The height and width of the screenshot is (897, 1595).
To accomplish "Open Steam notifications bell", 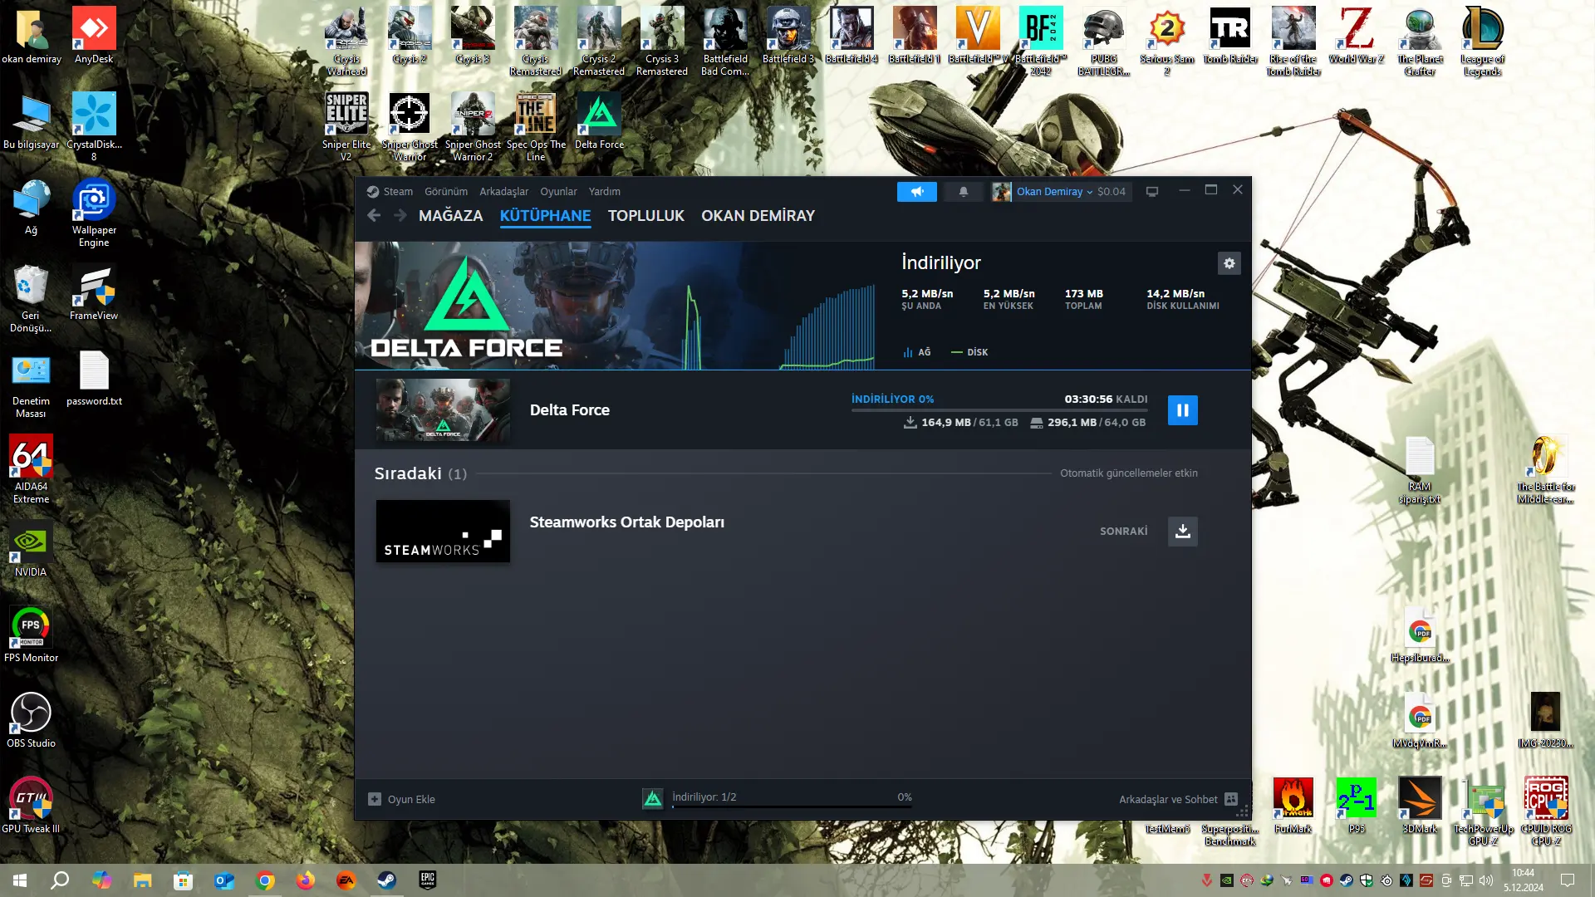I will pyautogui.click(x=964, y=192).
